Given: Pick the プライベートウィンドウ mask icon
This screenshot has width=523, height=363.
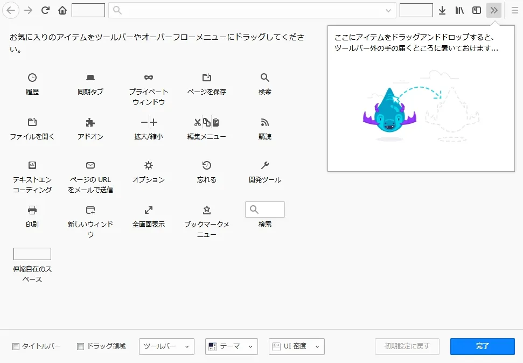Looking at the screenshot, I should 149,78.
